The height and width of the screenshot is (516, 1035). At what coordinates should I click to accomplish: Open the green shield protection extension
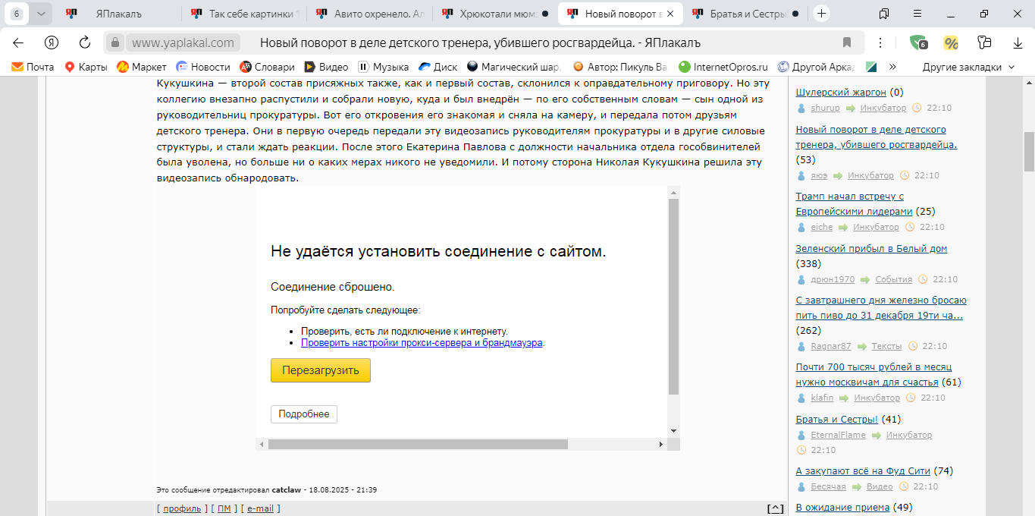coord(918,42)
